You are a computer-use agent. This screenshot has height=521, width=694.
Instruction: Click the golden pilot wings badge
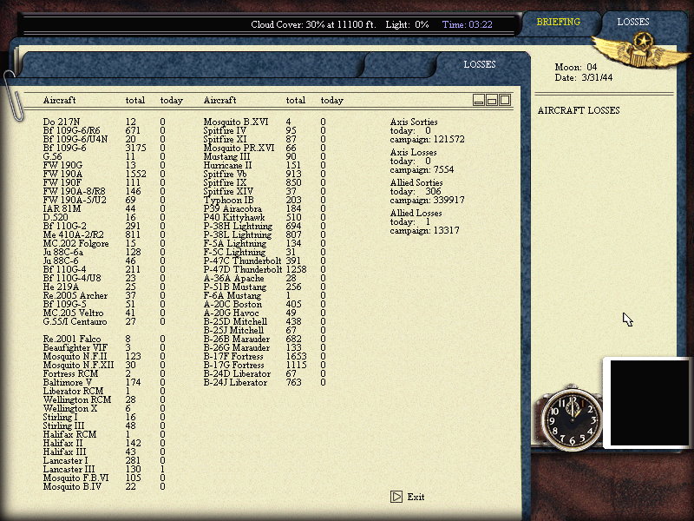(642, 51)
